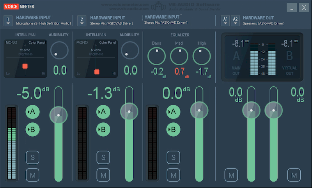Minimize the VoiceMeeter window

click(x=292, y=7)
